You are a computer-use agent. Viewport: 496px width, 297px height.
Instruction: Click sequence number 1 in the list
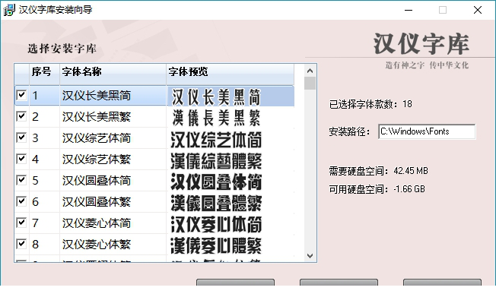pyautogui.click(x=35, y=96)
